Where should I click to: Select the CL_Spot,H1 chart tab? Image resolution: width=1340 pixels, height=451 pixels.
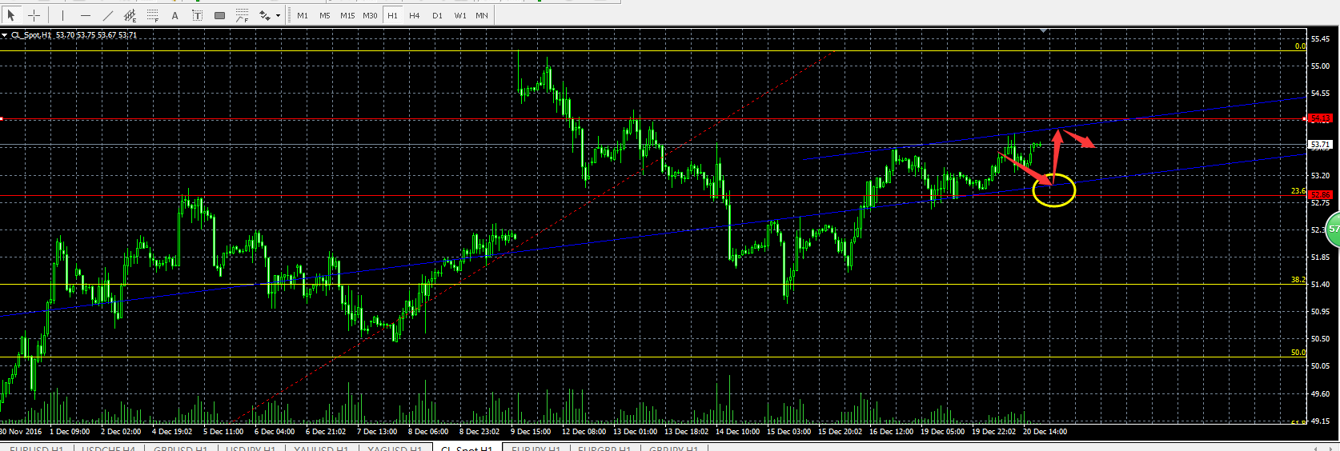click(x=467, y=448)
